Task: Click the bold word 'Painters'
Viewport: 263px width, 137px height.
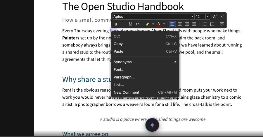Action: point(71,38)
